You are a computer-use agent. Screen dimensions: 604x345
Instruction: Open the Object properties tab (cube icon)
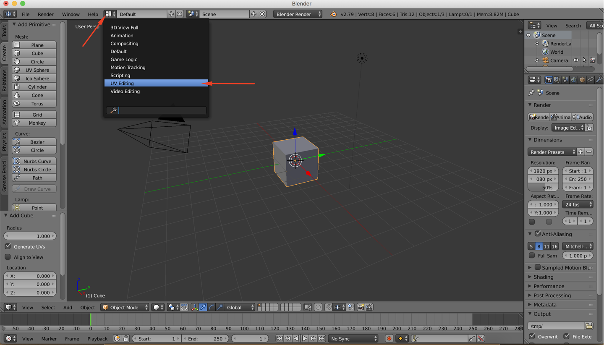click(582, 80)
